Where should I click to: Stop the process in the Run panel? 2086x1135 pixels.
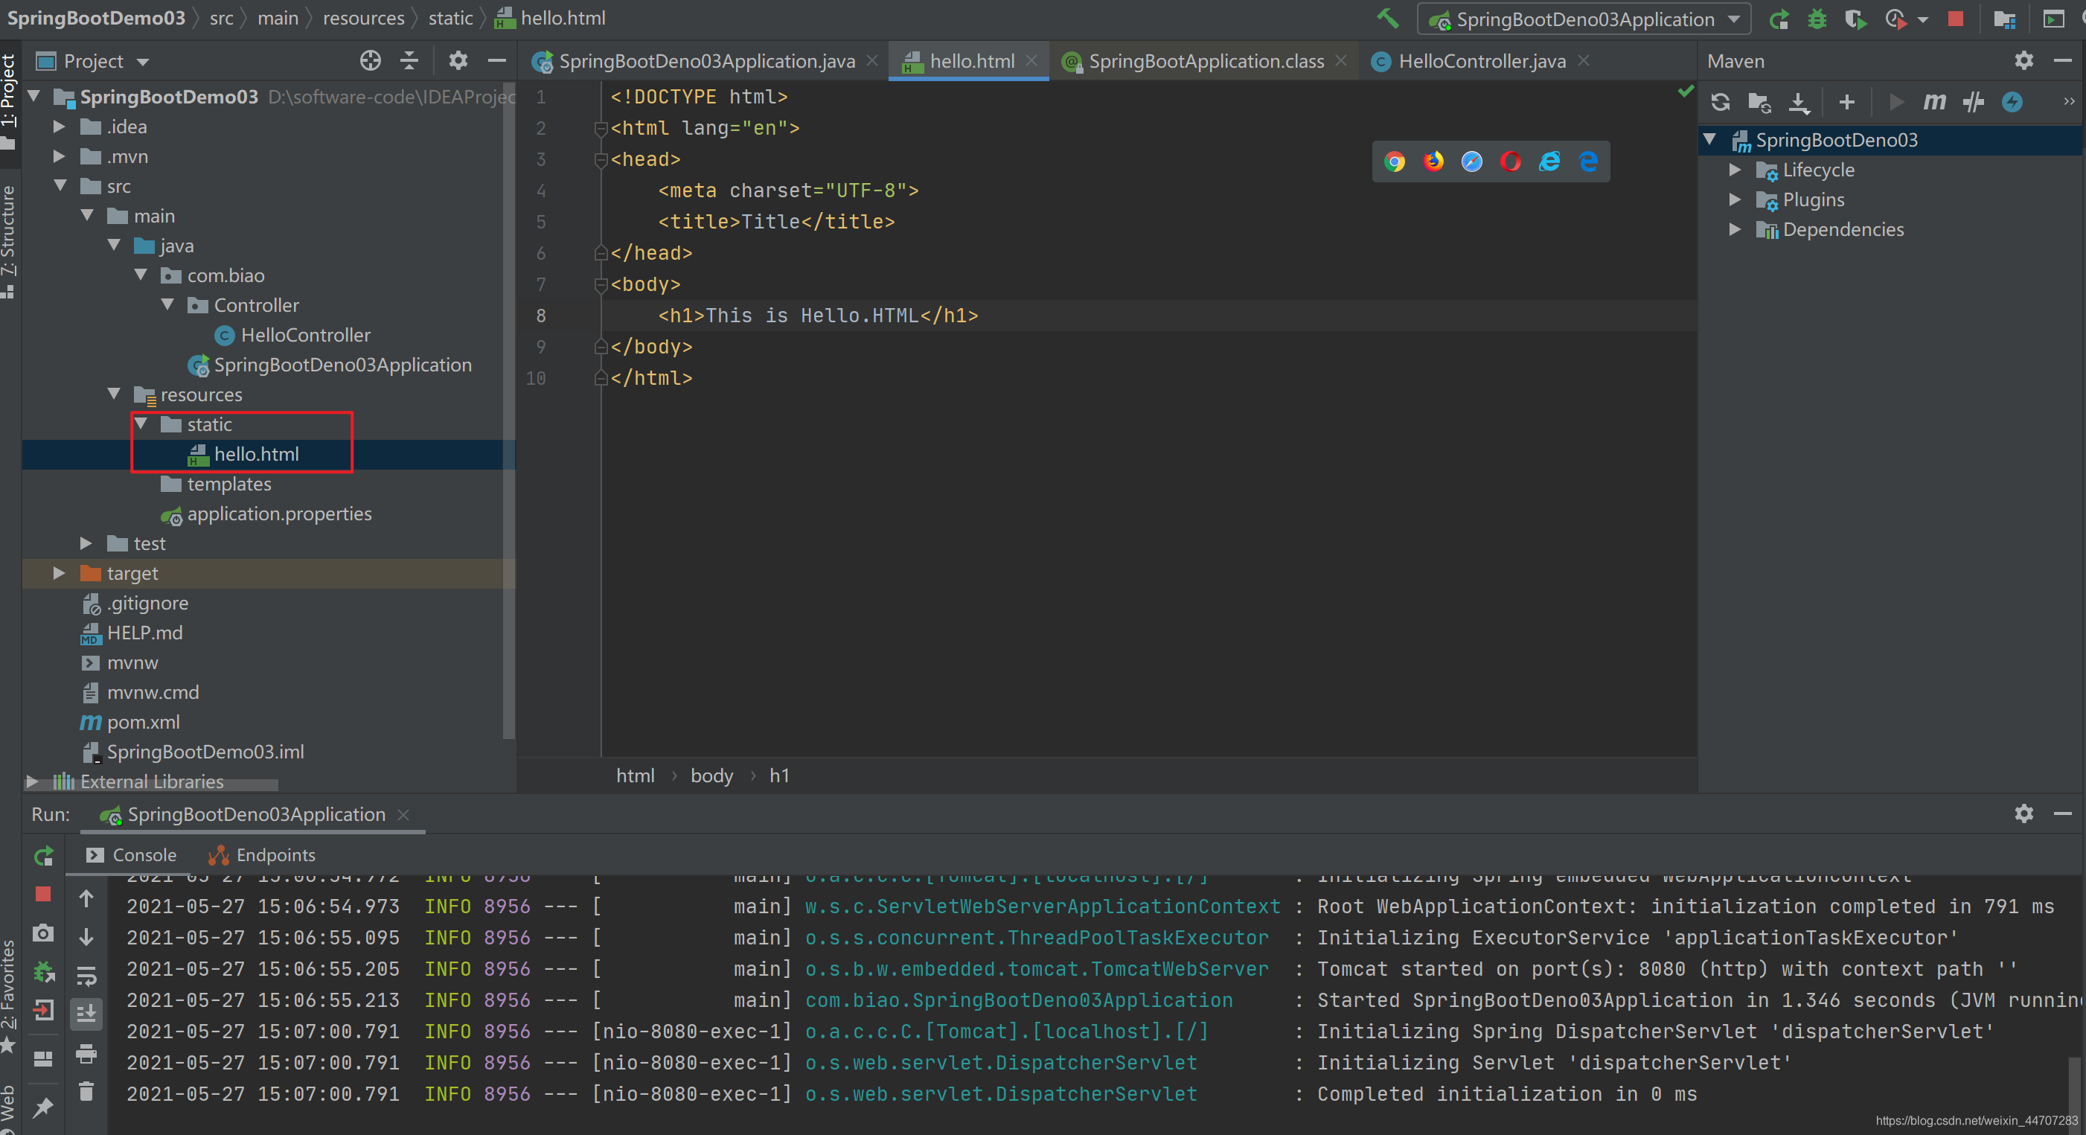[44, 894]
